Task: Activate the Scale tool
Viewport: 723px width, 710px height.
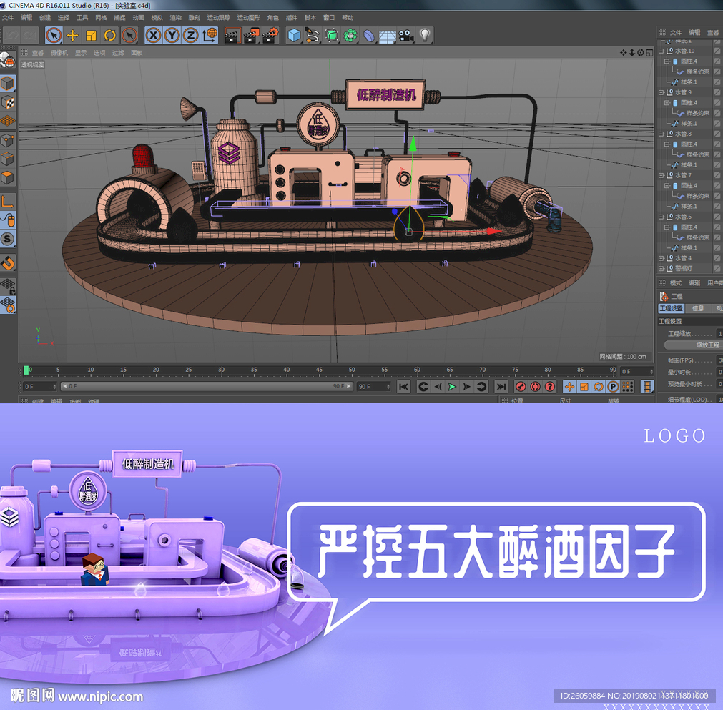Action: point(92,35)
